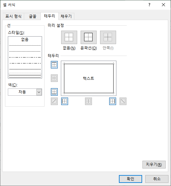
Task: Toggle the right border button
Action: [113, 101]
